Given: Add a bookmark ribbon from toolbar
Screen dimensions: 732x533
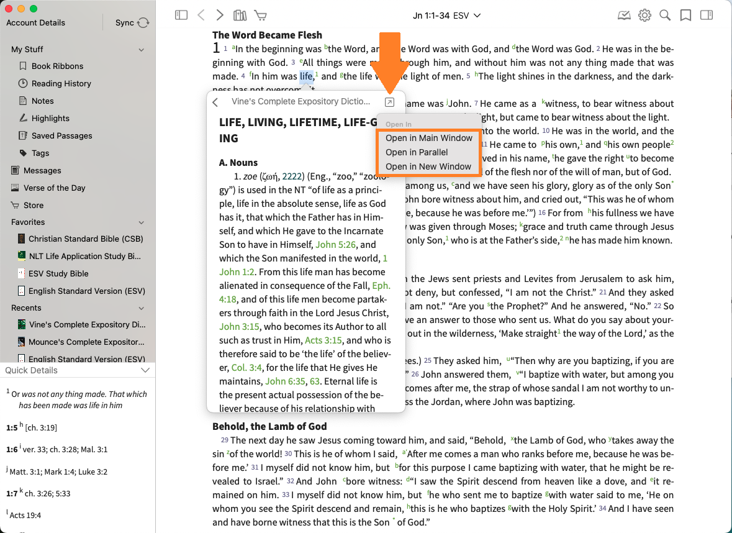Looking at the screenshot, I should click(x=685, y=15).
